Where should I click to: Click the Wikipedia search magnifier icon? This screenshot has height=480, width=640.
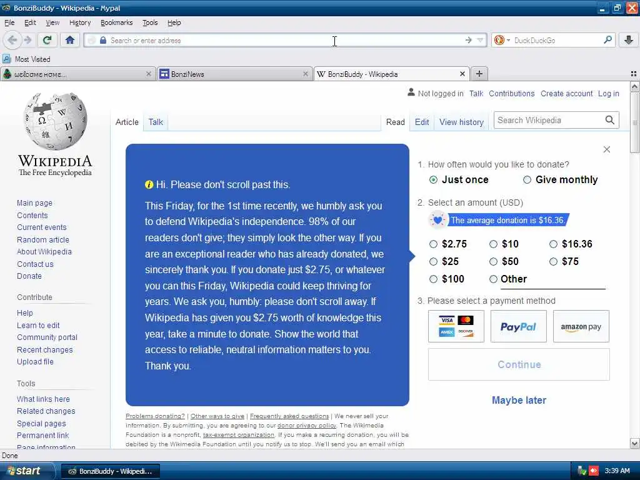click(609, 120)
